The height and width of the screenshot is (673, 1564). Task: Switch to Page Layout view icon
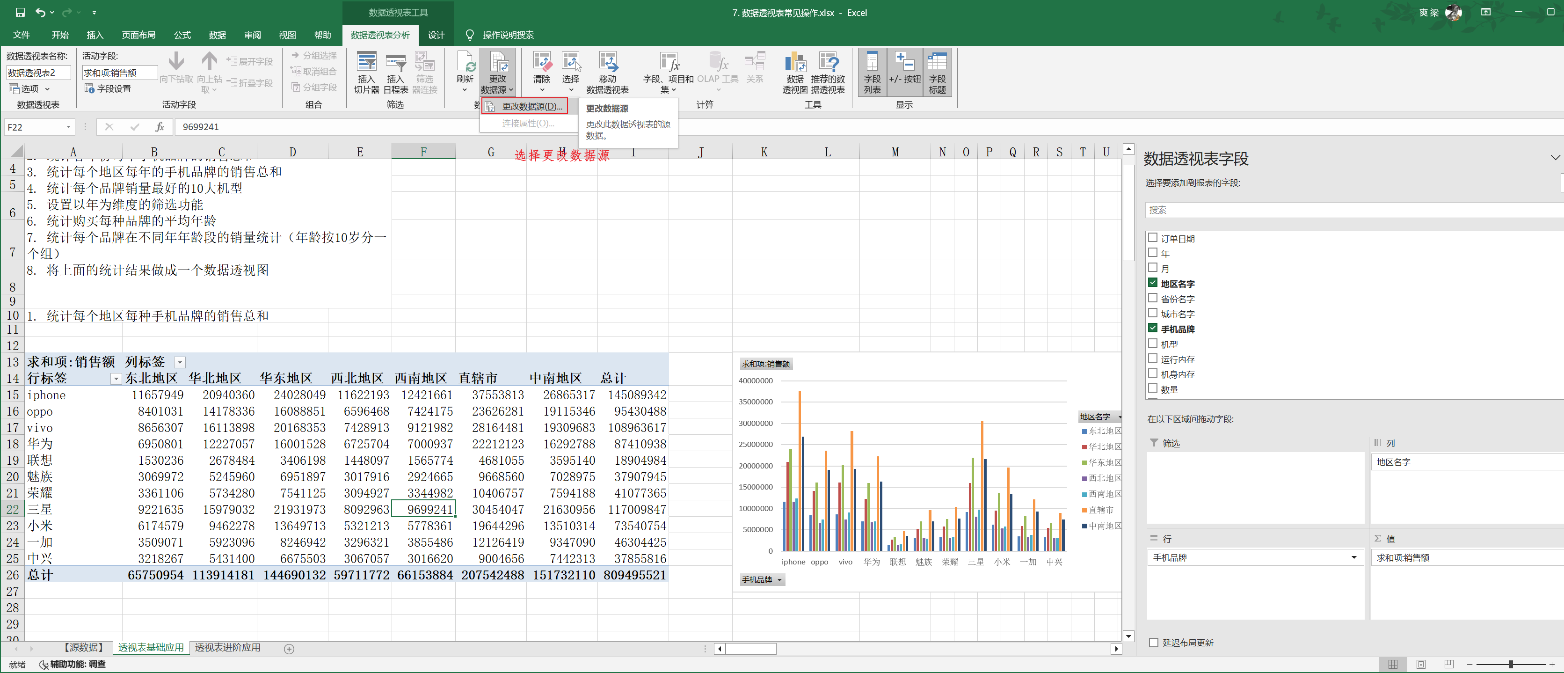click(x=1421, y=665)
